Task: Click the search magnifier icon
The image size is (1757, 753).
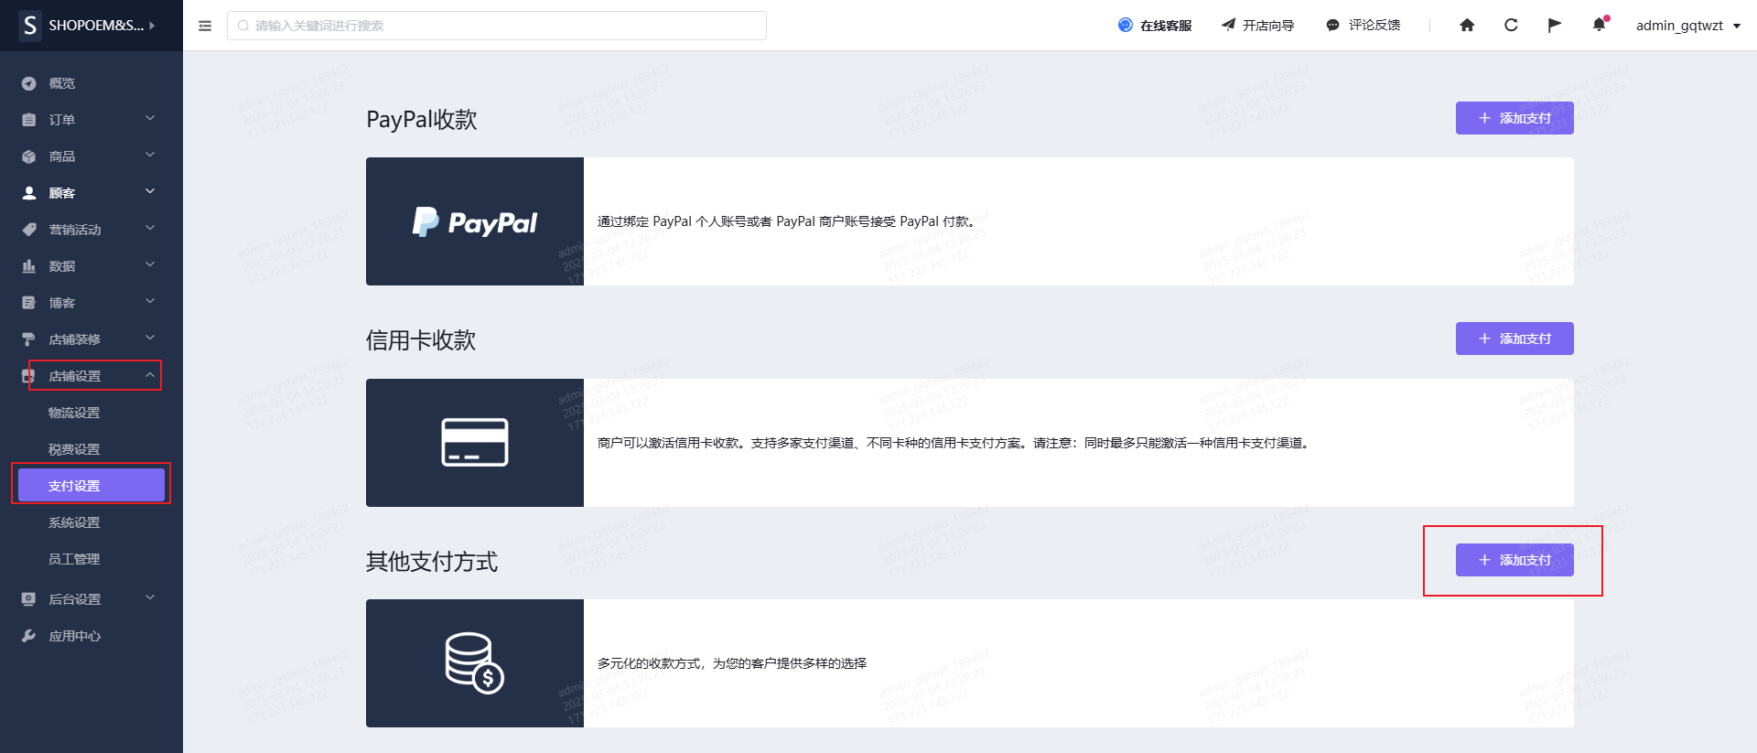Action: click(x=243, y=26)
